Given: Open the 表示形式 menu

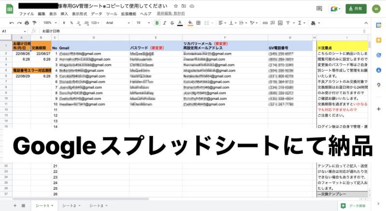Looking at the screenshot, I should pyautogui.click(x=79, y=14).
